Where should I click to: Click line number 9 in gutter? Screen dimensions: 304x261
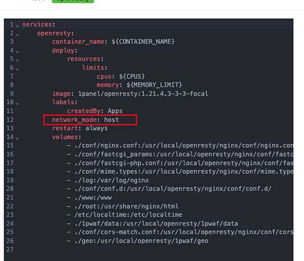[x=11, y=94]
